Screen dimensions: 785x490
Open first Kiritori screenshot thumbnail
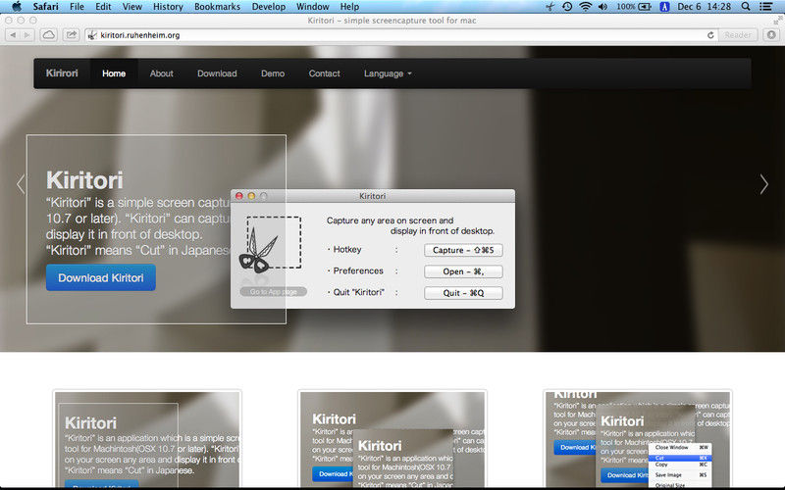tap(147, 438)
